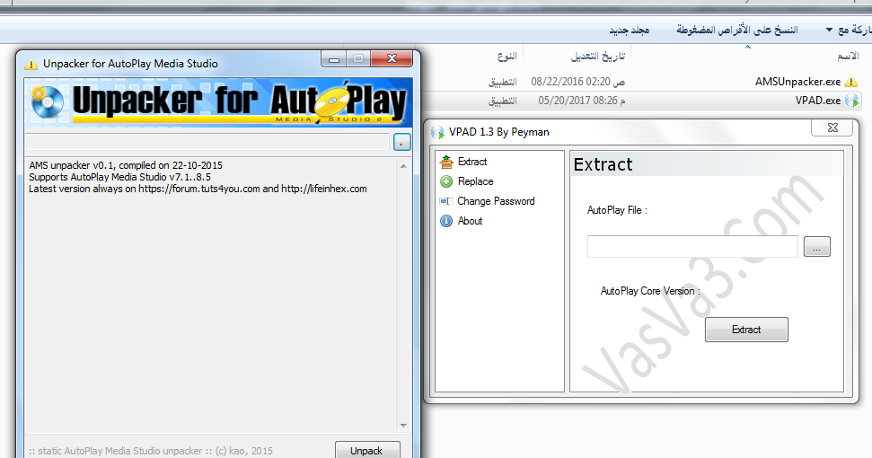Click the Supports AutoPlay Media Studio log line
This screenshot has width=872, height=458.
pos(119,177)
